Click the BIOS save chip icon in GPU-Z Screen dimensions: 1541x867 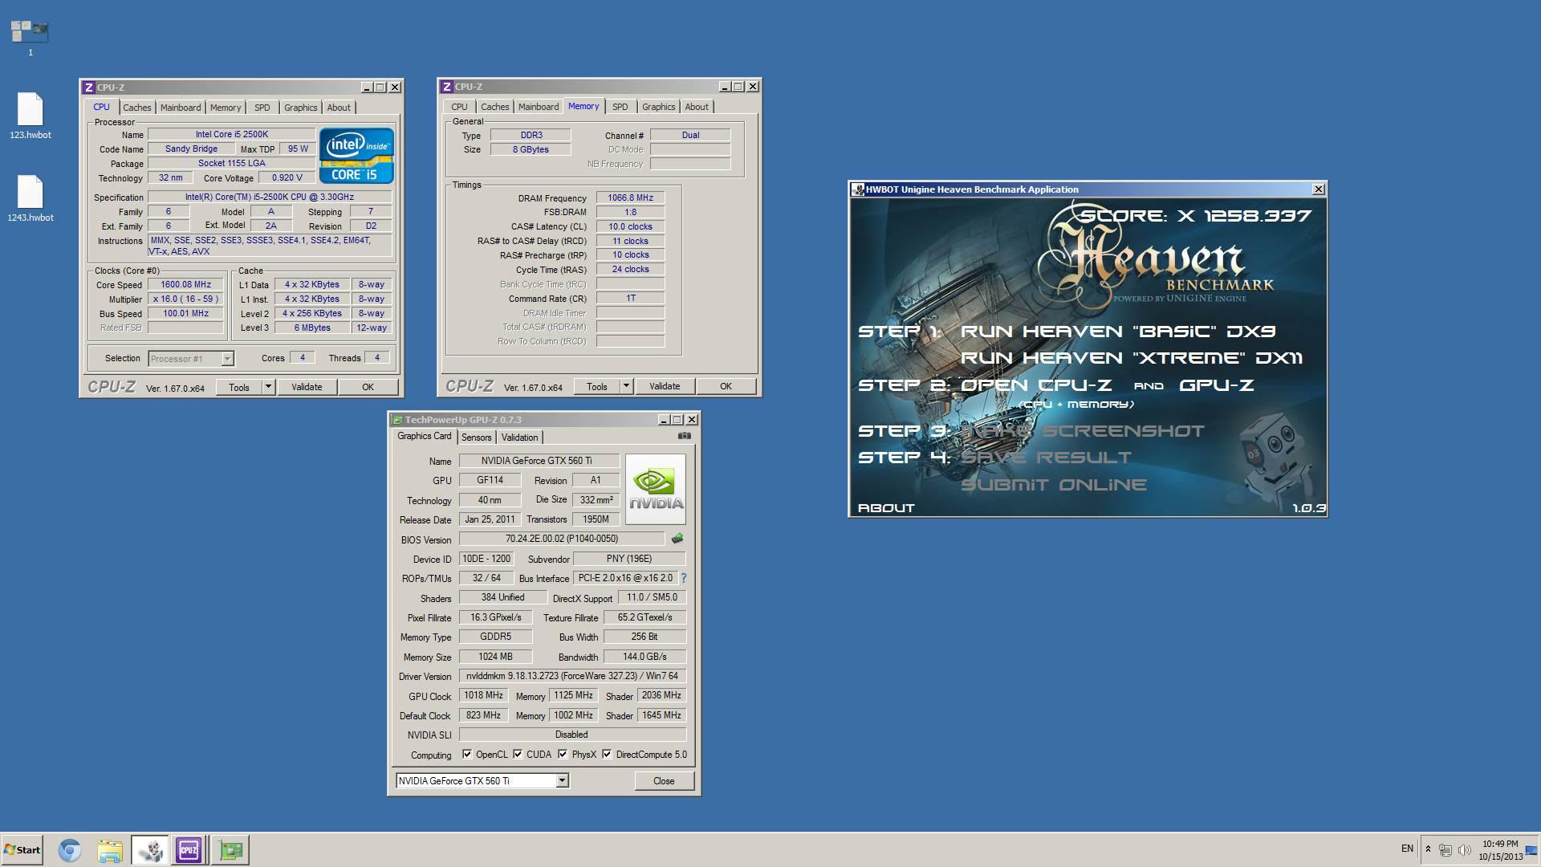pyautogui.click(x=677, y=539)
